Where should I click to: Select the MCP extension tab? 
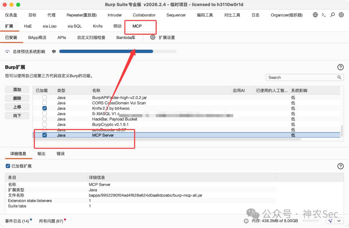click(x=137, y=26)
